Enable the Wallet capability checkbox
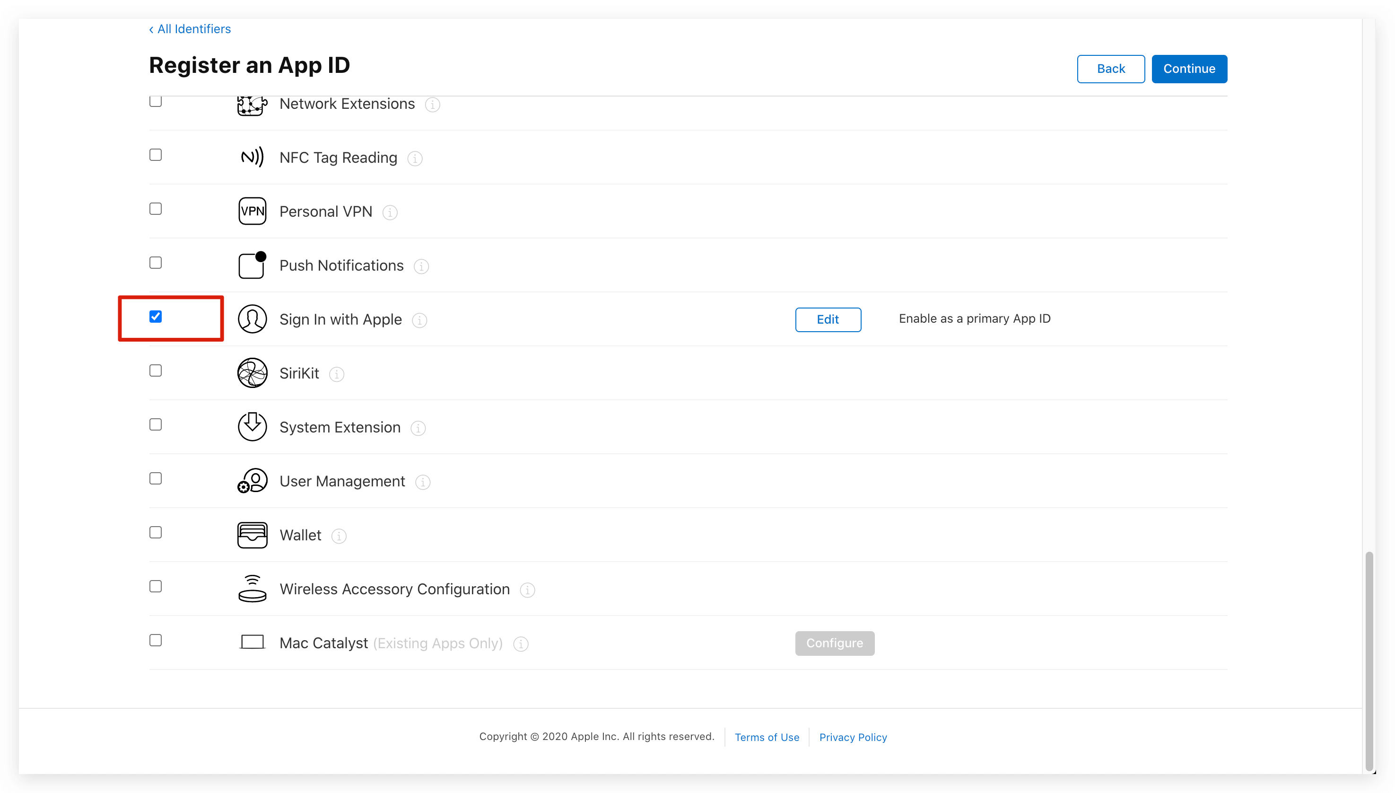The image size is (1395, 793). [x=156, y=532]
